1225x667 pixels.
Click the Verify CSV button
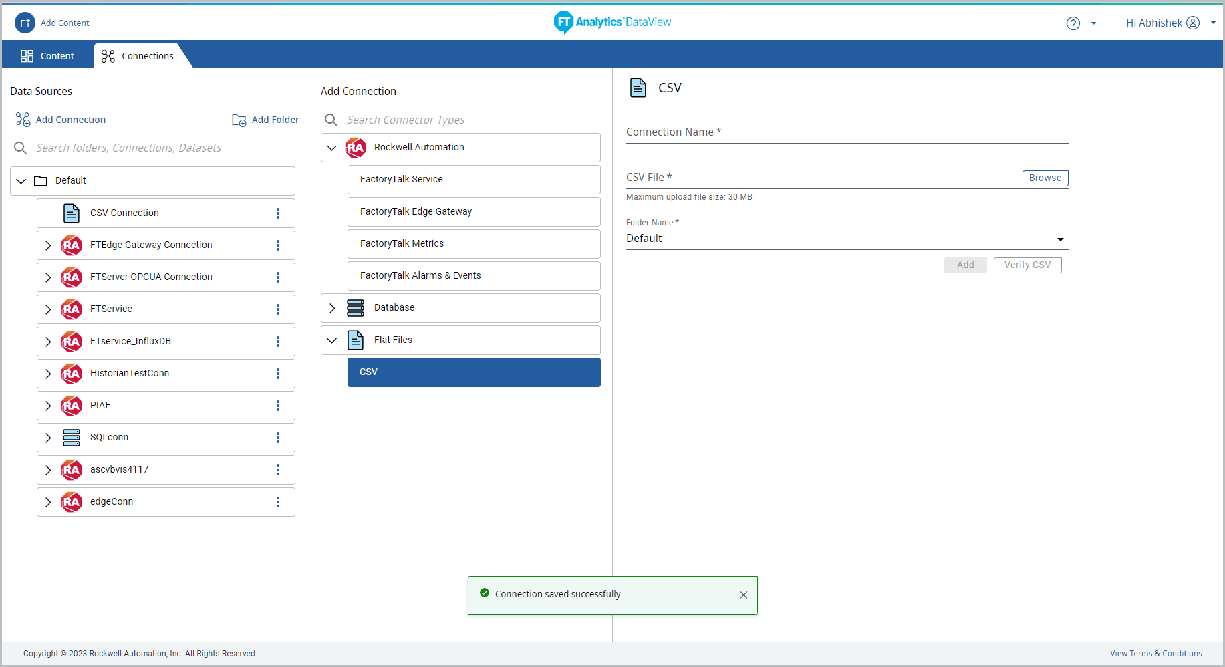[x=1027, y=265]
